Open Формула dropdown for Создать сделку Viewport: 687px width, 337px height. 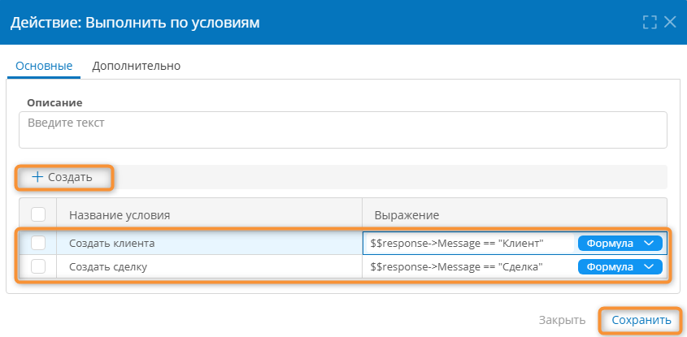[620, 266]
